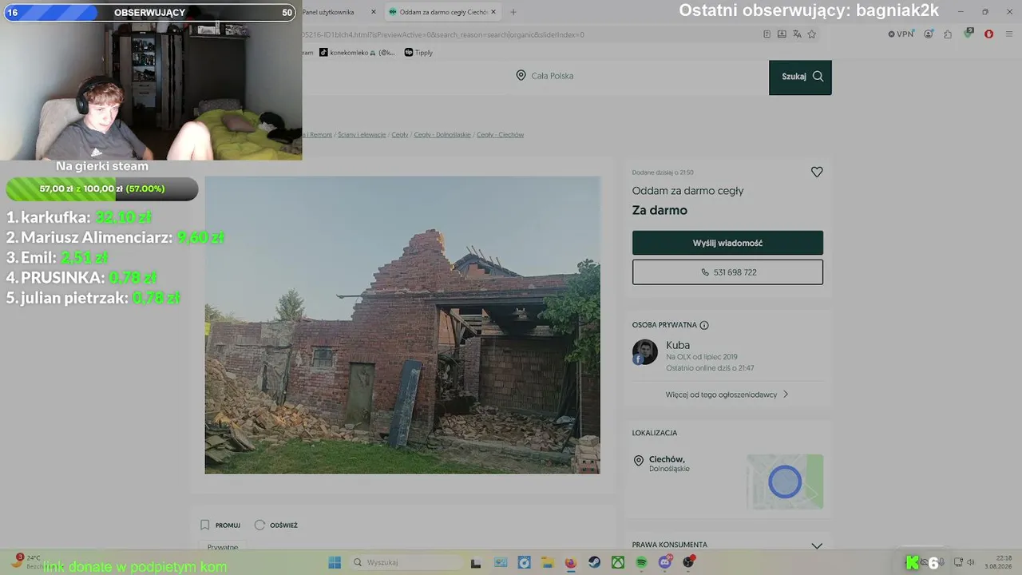Open the browser account profile icon
This screenshot has width=1022, height=575.
[929, 34]
